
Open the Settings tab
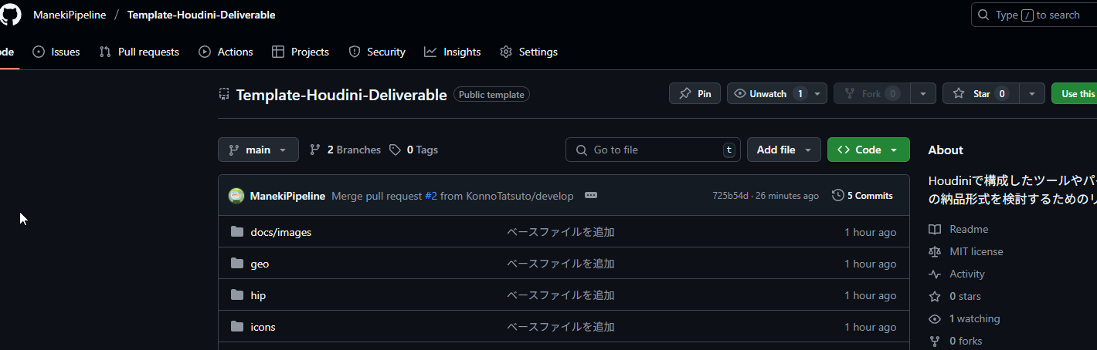click(x=528, y=52)
